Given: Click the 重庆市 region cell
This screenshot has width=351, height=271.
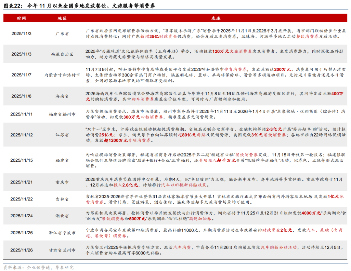Looking at the screenshot, I should pyautogui.click(x=62, y=182).
